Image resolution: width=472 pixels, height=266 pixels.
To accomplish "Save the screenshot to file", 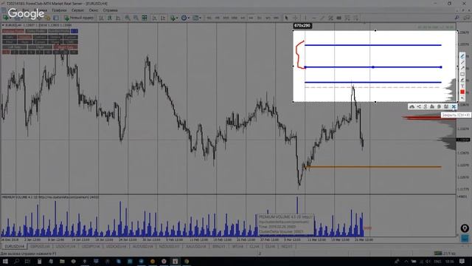I will coord(446,106).
